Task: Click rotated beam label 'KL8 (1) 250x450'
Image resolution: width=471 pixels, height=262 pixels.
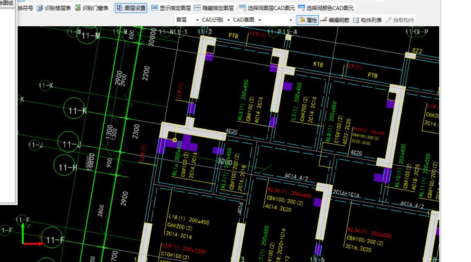Action: pos(331,122)
